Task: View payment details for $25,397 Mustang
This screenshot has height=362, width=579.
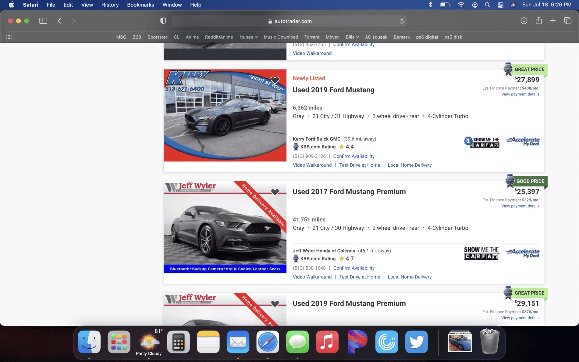Action: [520, 206]
